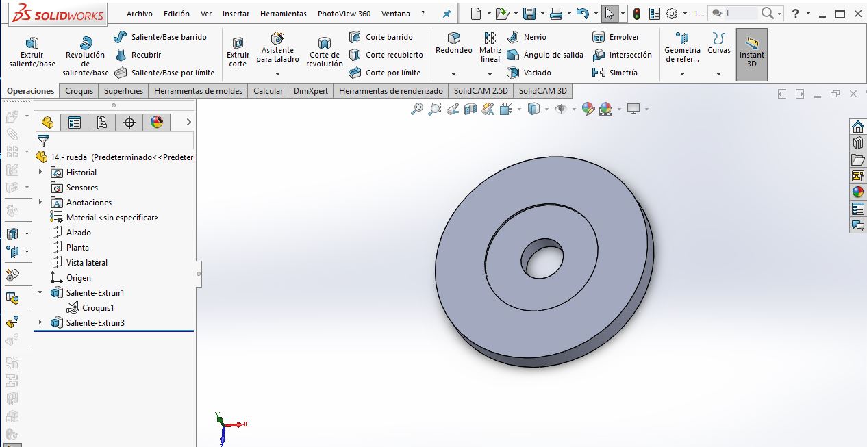Select the Extruir saliente/base tool
This screenshot has height=447, width=867.
coord(32,52)
